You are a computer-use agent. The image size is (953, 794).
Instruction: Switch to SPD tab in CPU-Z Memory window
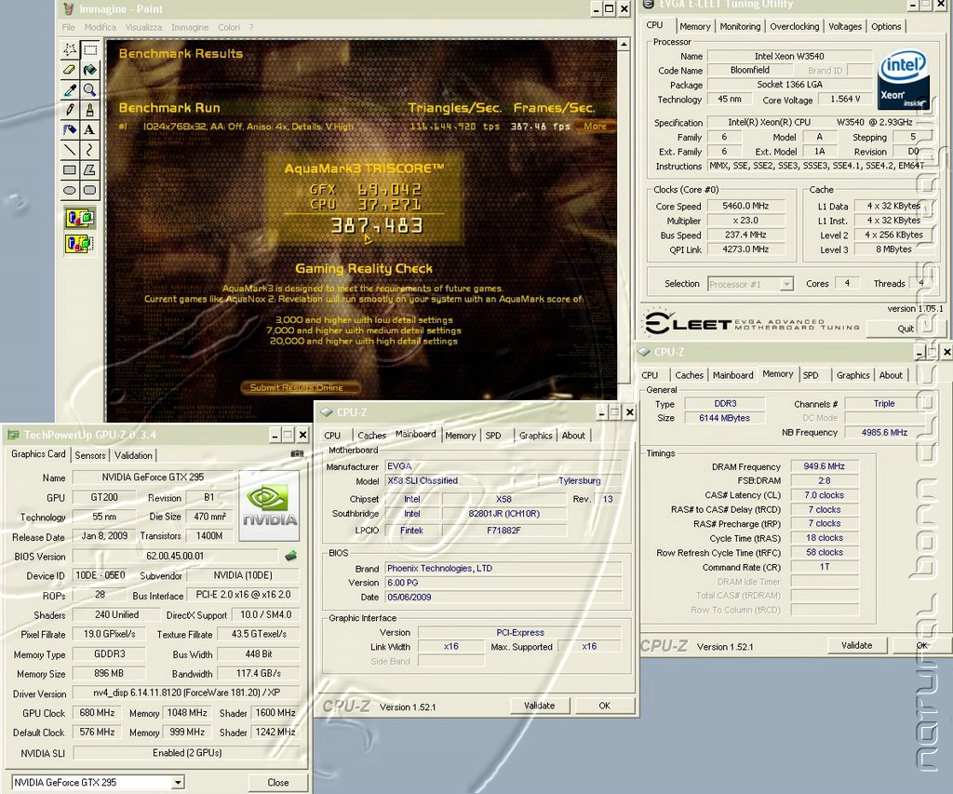tap(811, 375)
